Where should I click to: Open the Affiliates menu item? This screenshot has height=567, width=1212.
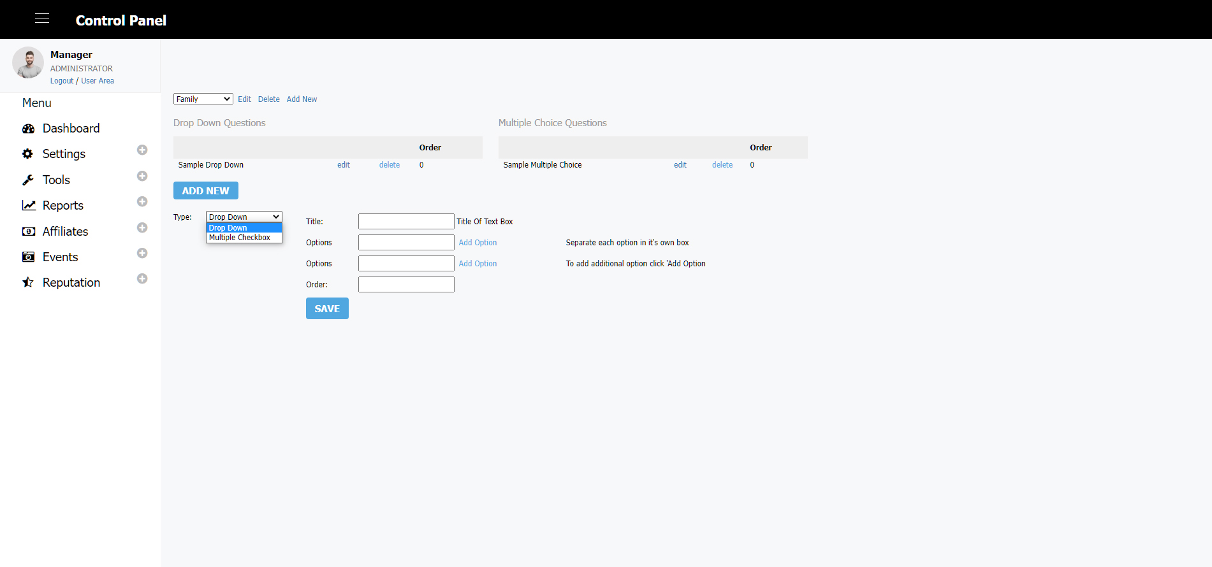click(65, 231)
